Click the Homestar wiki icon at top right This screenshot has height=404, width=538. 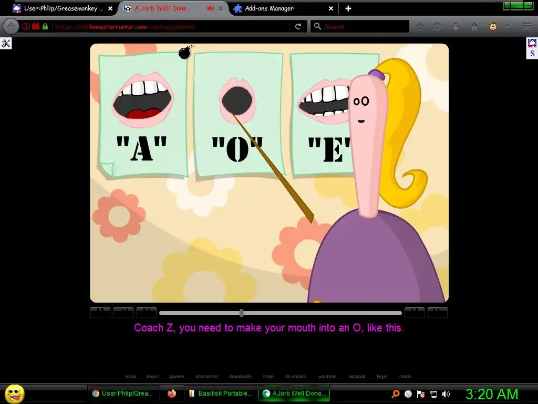click(532, 43)
